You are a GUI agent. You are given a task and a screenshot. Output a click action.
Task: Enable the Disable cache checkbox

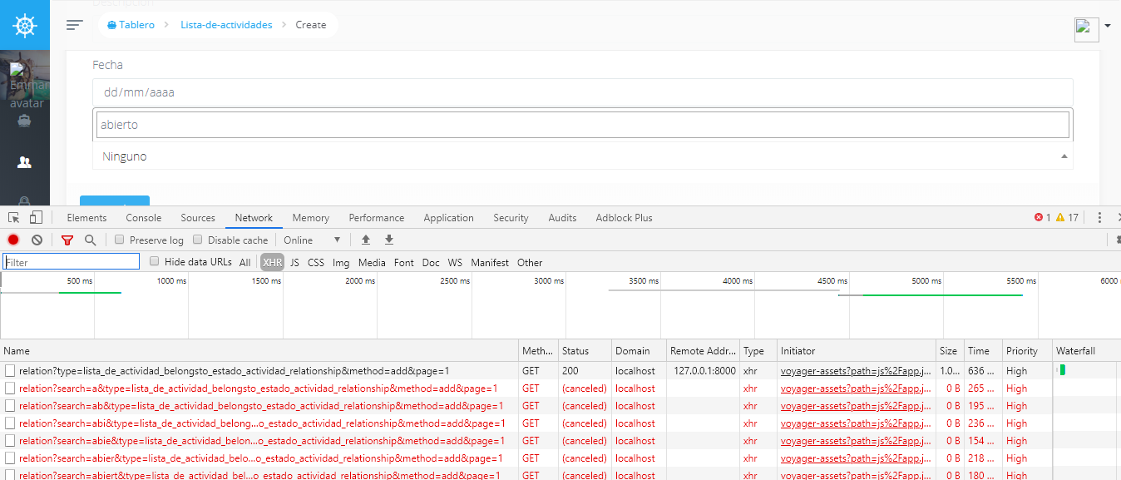point(197,240)
